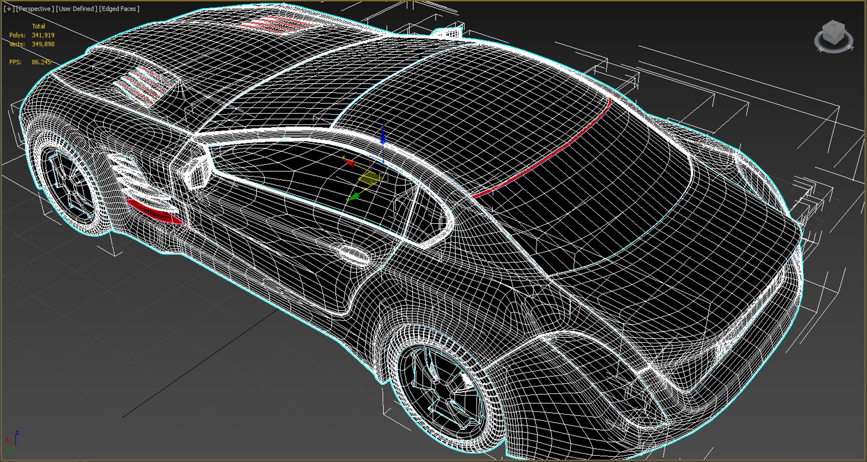867x462 pixels.
Task: Open the Perspective viewport label menu
Action: tap(35, 9)
